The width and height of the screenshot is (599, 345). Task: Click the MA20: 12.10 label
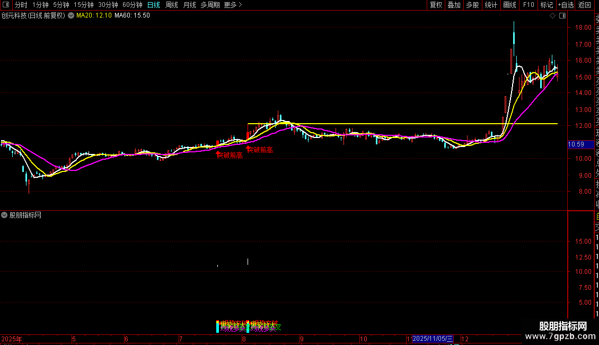pyautogui.click(x=94, y=16)
